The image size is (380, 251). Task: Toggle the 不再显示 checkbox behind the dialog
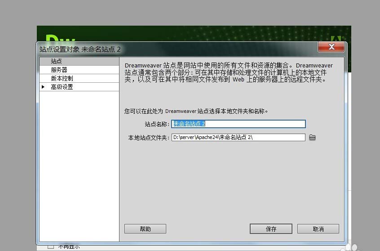tap(51, 247)
